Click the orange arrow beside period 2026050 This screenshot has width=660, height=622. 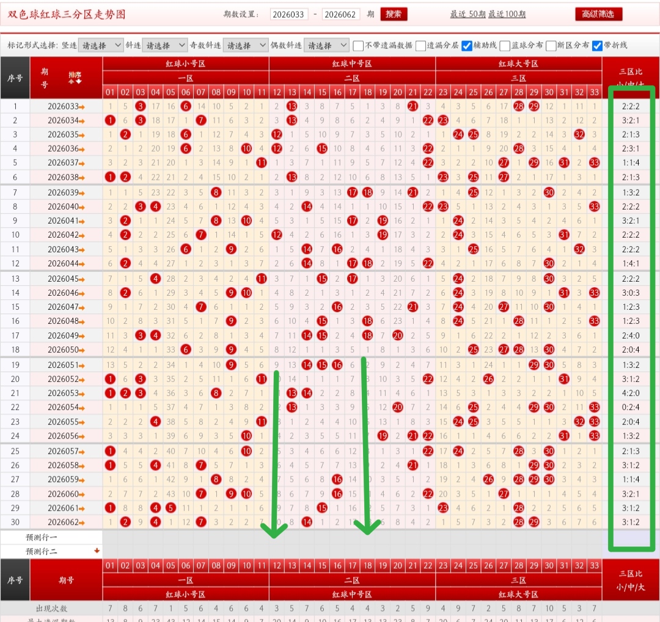pos(82,351)
